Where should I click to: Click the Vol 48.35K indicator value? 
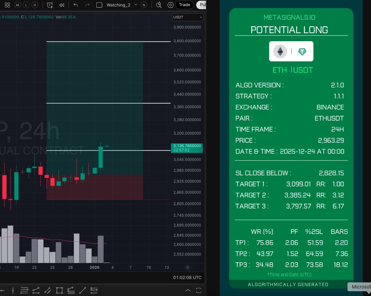(x=66, y=17)
